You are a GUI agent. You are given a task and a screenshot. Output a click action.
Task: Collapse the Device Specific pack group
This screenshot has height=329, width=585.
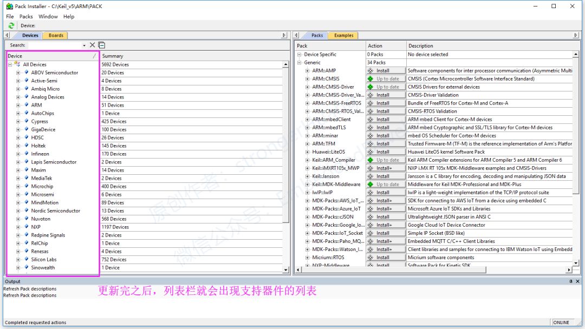pos(299,55)
